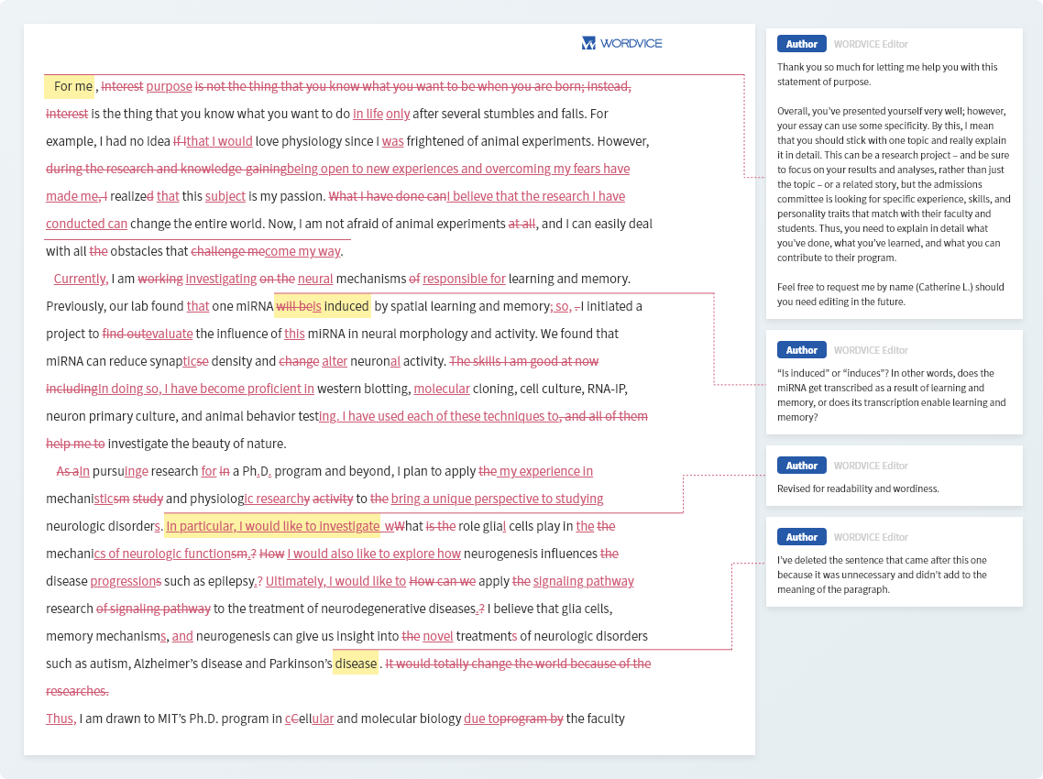The height and width of the screenshot is (779, 1043).
Task: Click the Author badge on the deleted-sentence comment
Action: point(801,536)
